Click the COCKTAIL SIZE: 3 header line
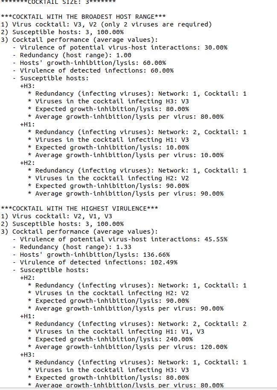The height and width of the screenshot is (390, 277). click(x=58, y=2)
